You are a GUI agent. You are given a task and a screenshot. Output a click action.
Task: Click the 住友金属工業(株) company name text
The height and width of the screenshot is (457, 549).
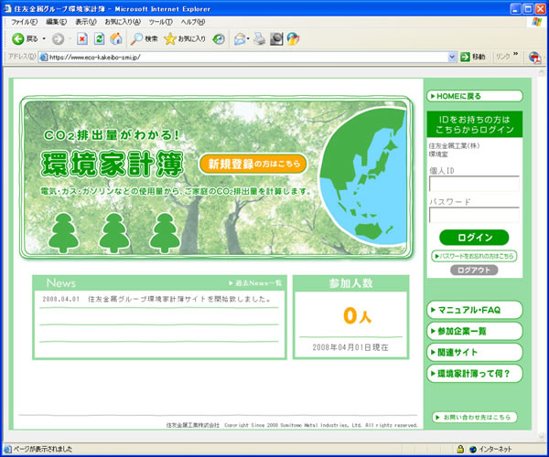click(x=454, y=145)
